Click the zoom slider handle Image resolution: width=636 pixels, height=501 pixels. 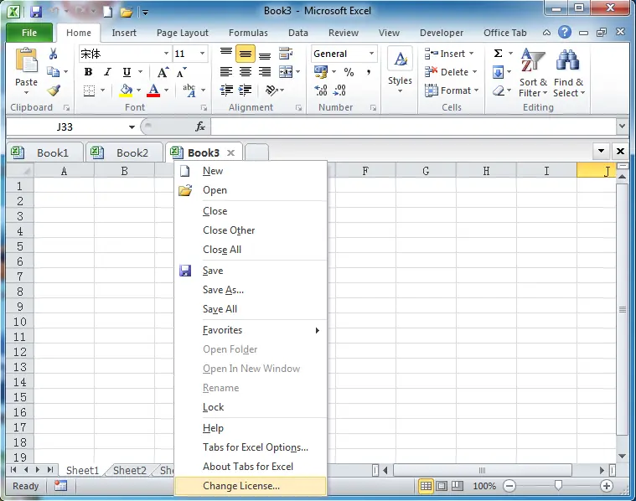(558, 485)
